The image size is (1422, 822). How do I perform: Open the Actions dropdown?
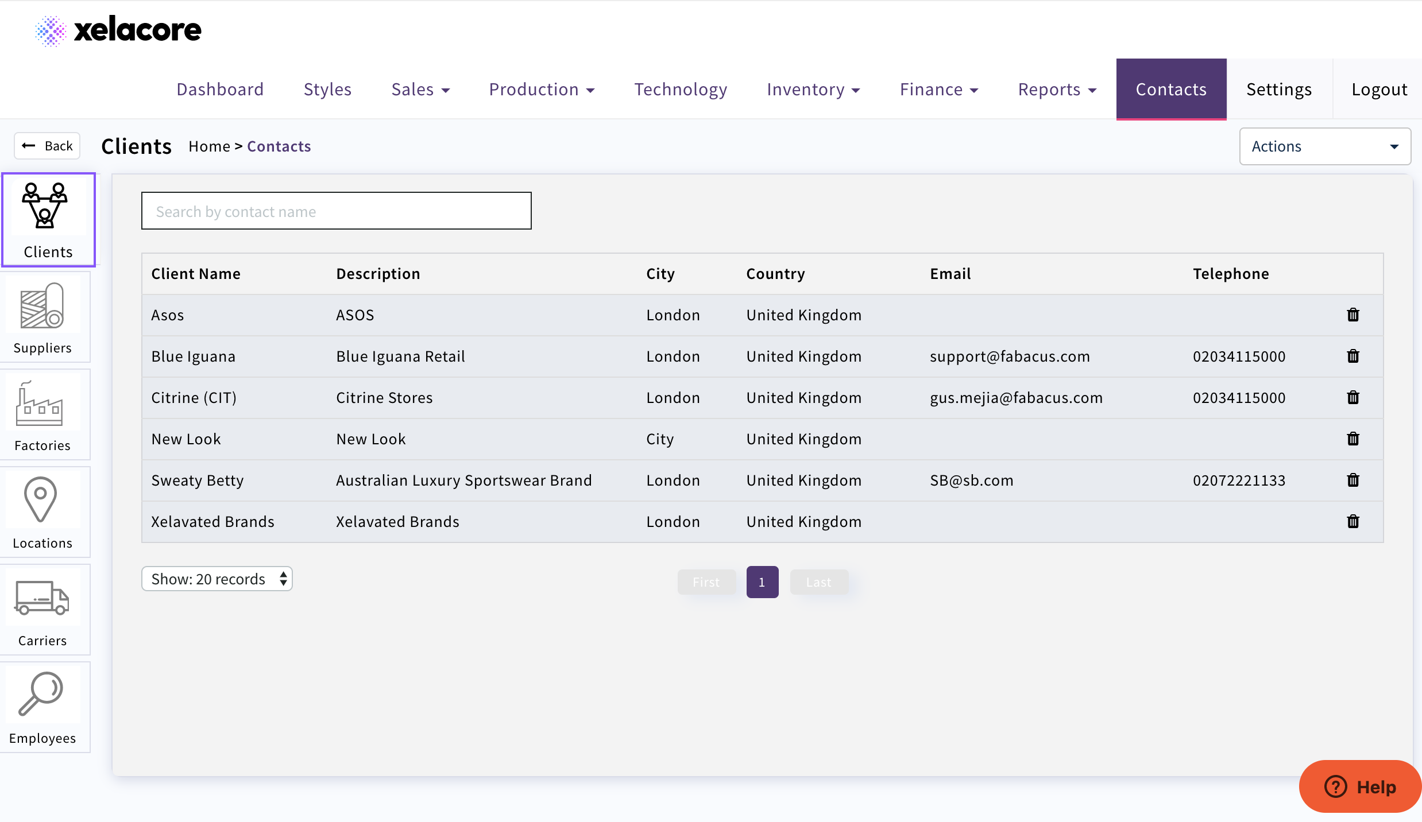[1324, 146]
